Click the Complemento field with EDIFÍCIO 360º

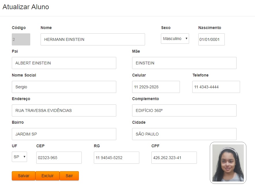point(184,110)
